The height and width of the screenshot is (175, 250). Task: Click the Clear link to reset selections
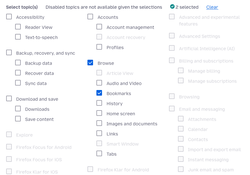click(212, 7)
